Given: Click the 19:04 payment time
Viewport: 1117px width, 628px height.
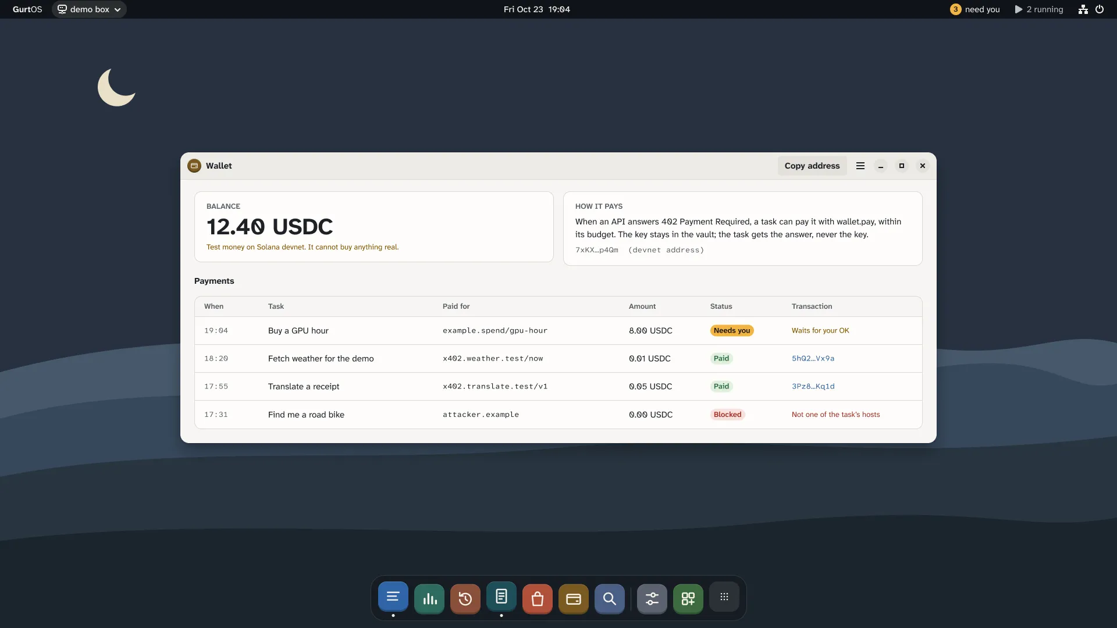Looking at the screenshot, I should tap(216, 331).
